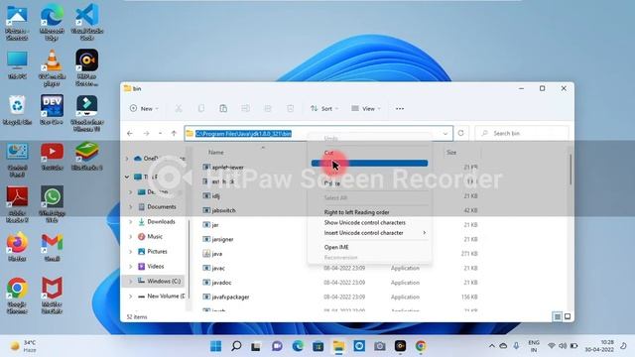This screenshot has height=357, width=635.
Task: Sort files by Size column header
Action: coord(451,152)
